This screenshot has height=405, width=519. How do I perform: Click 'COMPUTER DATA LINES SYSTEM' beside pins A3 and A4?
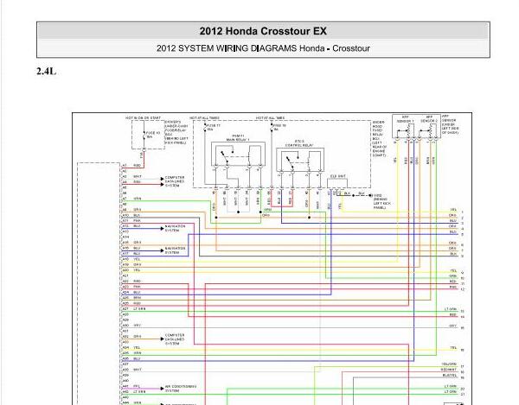click(x=175, y=181)
